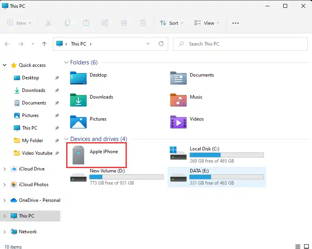Switch to details view icon in status bar
The width and height of the screenshot is (312, 249).
298,247
